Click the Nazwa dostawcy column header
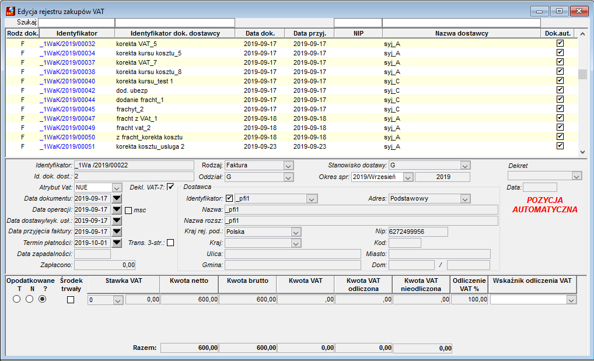Image resolution: width=594 pixels, height=361 pixels. pyautogui.click(x=462, y=33)
